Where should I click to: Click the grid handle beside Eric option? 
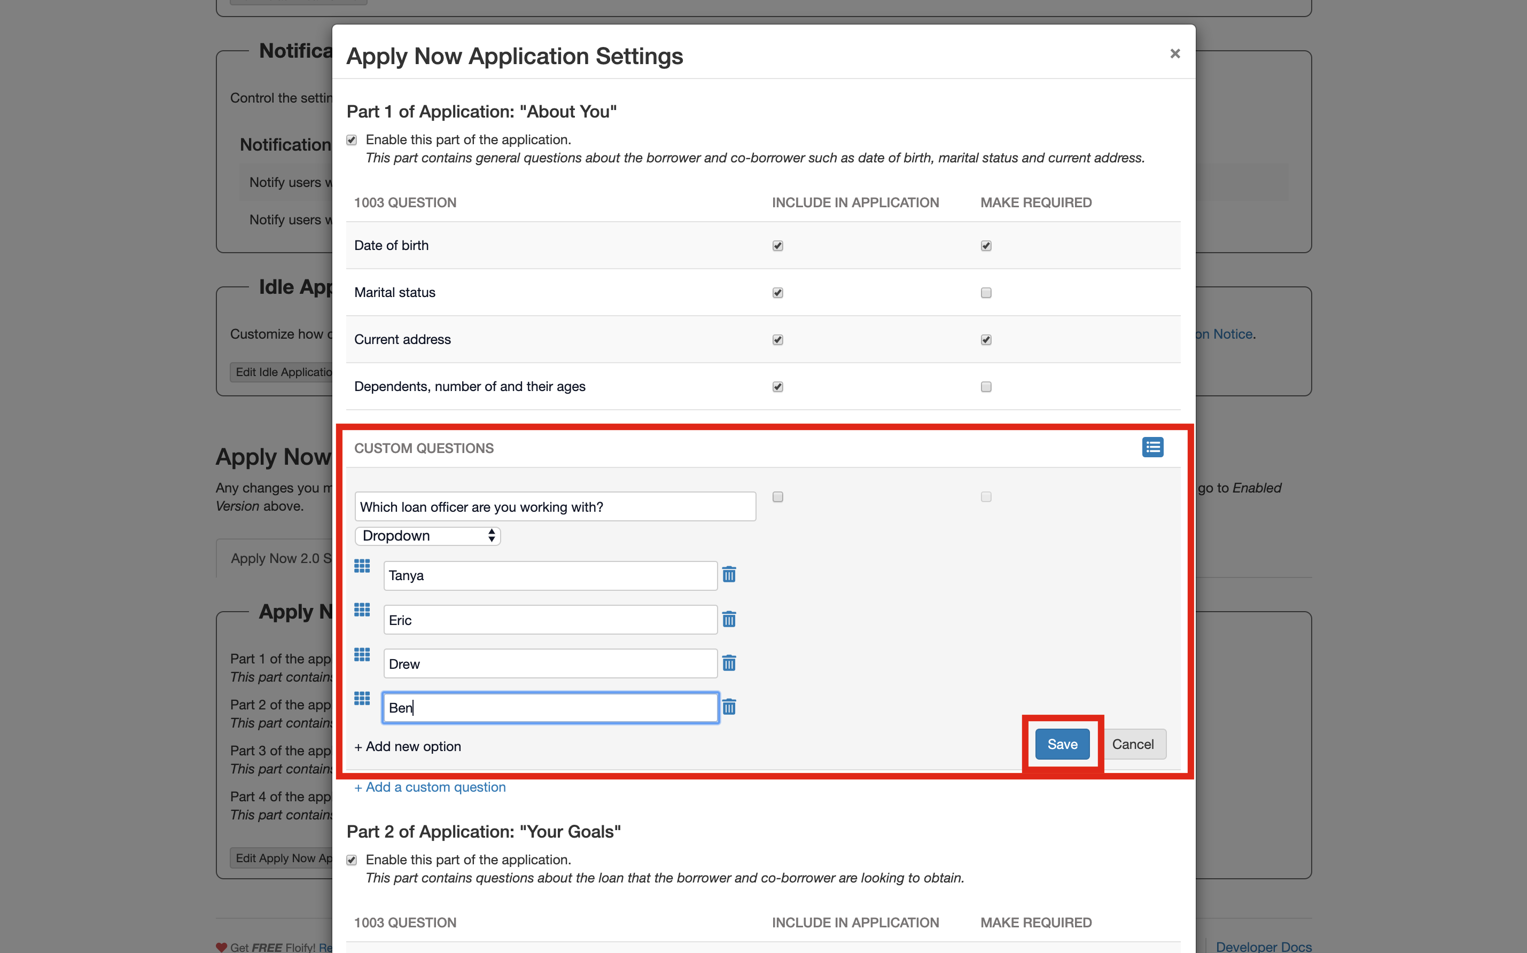coord(362,610)
